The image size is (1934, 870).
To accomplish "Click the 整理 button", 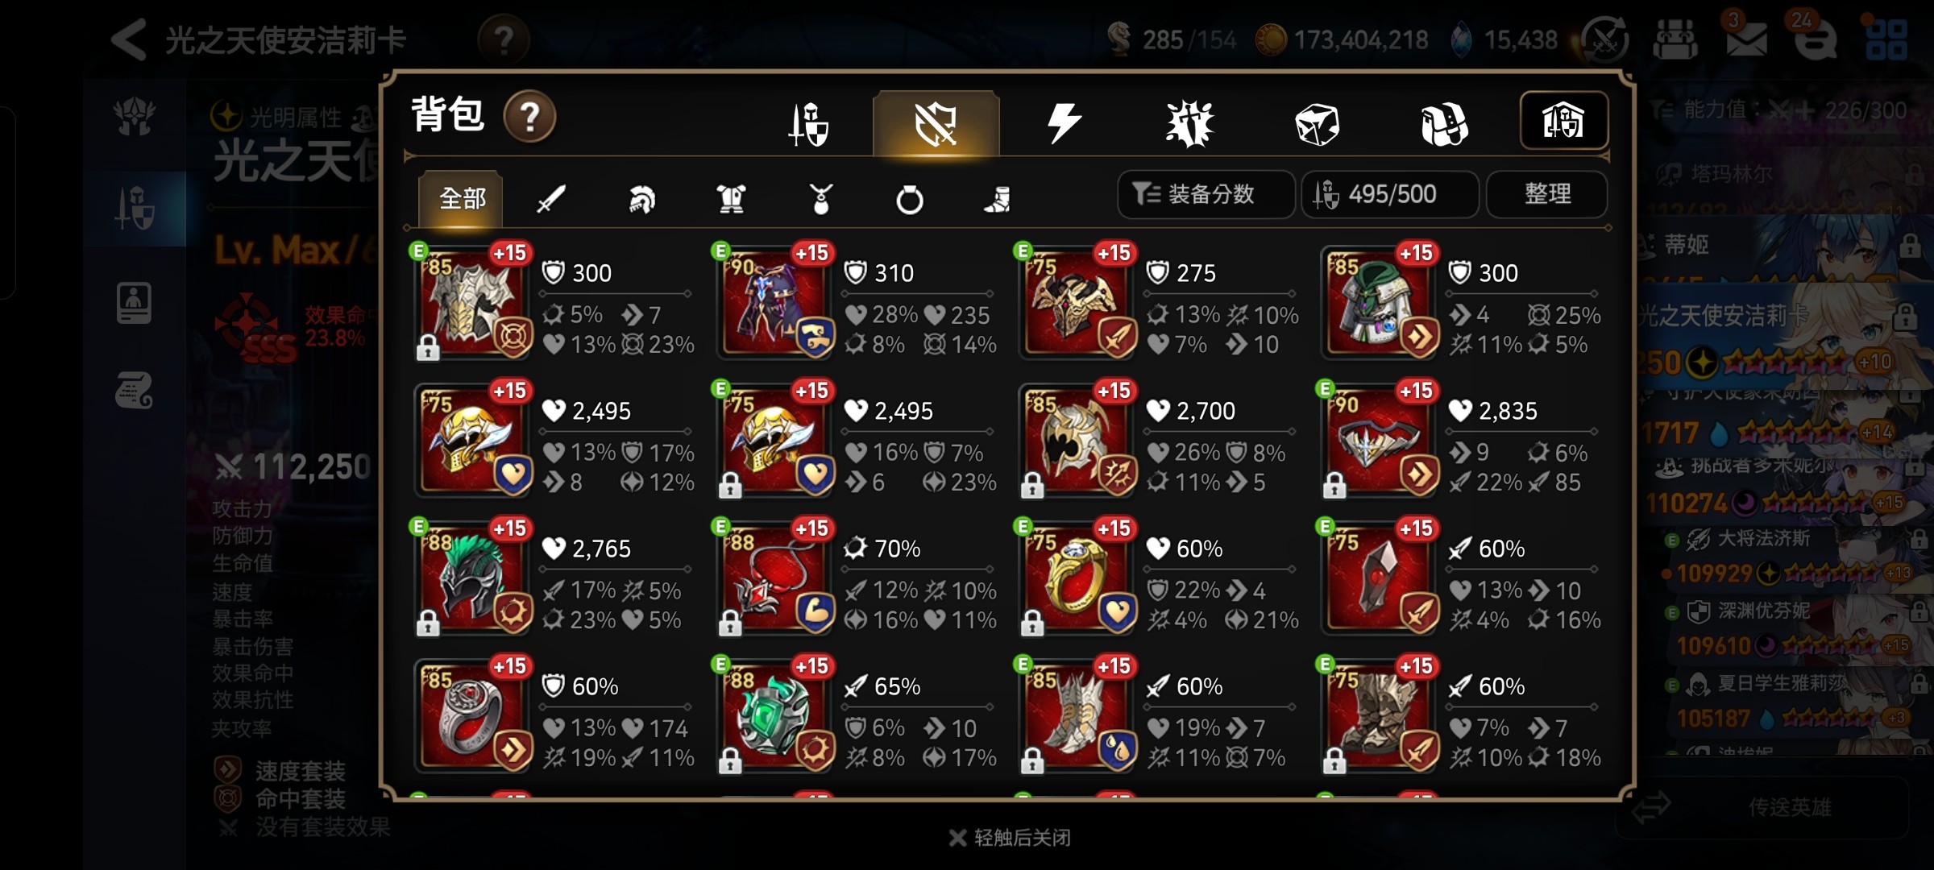I will pyautogui.click(x=1547, y=194).
